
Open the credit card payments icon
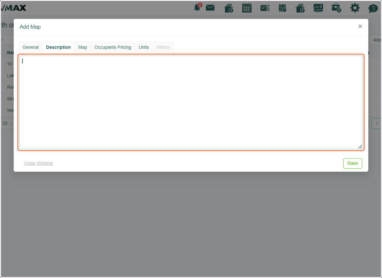click(265, 8)
